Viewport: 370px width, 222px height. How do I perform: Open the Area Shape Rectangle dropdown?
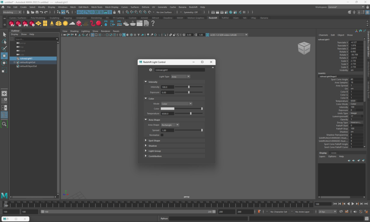[170, 125]
